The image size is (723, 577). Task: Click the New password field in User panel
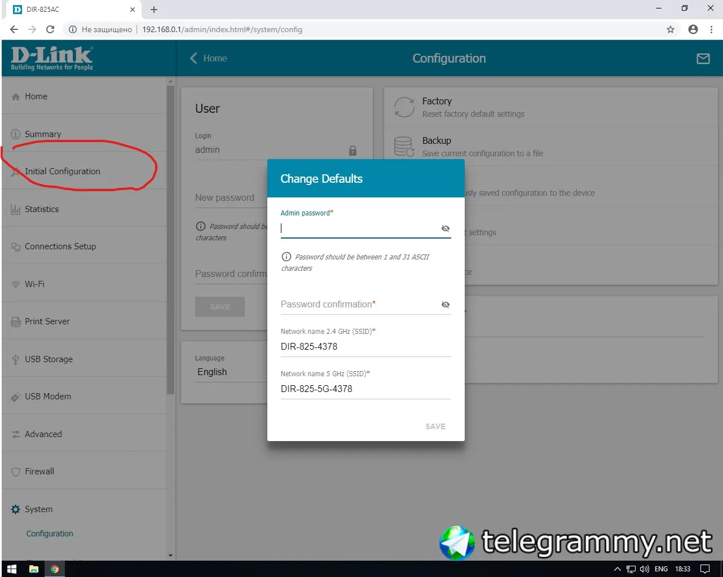pos(231,198)
